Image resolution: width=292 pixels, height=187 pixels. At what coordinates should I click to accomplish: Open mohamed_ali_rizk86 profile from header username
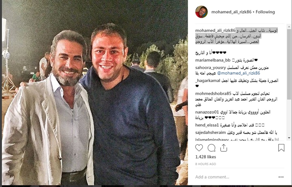coord(231,12)
